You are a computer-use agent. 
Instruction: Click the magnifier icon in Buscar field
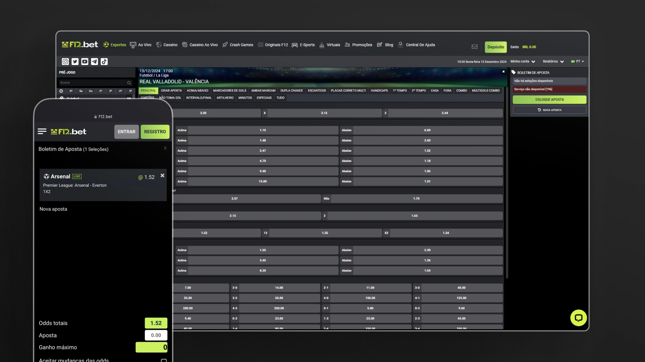129,83
